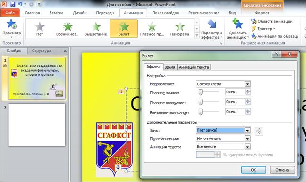Select the Вылет animation effect
Viewport: 306px width, 182px height.
pos(124,29)
